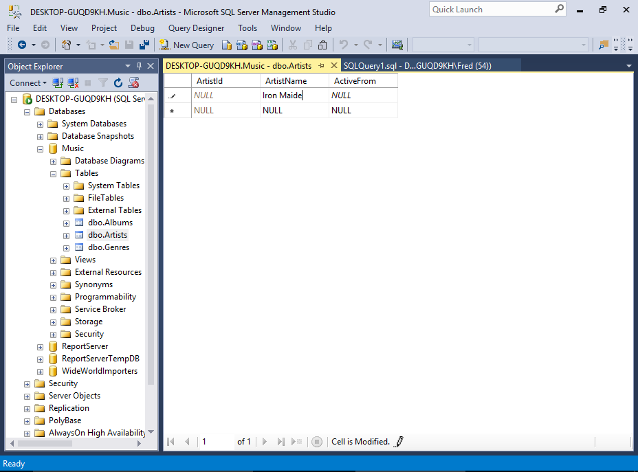Expand the WideWorldImporters database
This screenshot has width=638, height=472.
tap(40, 370)
